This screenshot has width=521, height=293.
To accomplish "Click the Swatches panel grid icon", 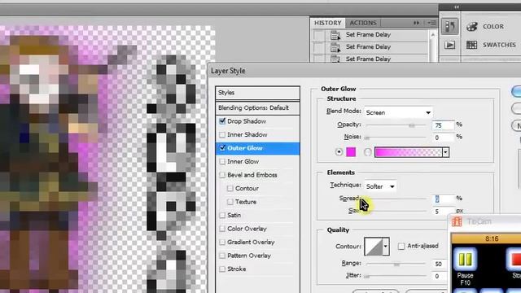I will [x=471, y=45].
